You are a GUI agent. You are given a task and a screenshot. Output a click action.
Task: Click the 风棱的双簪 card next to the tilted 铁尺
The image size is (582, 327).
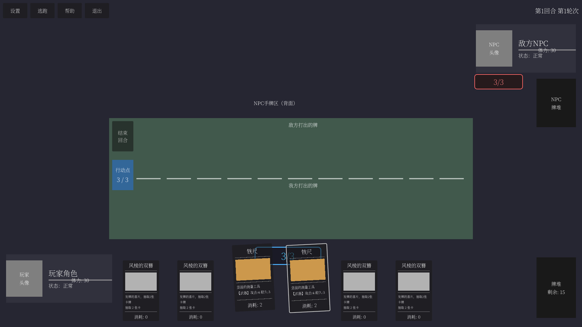pos(359,290)
